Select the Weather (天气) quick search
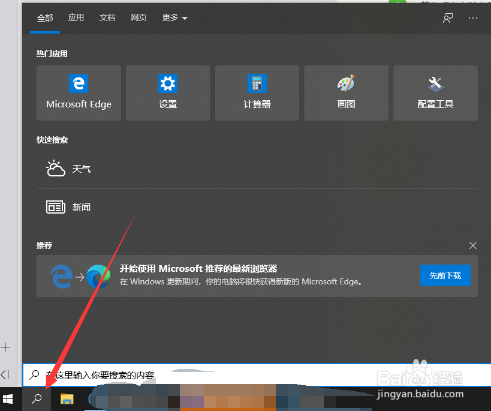491x411 pixels. coord(257,169)
